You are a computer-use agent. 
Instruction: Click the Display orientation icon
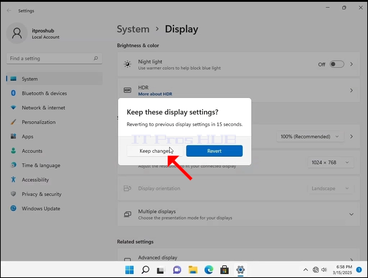127,188
